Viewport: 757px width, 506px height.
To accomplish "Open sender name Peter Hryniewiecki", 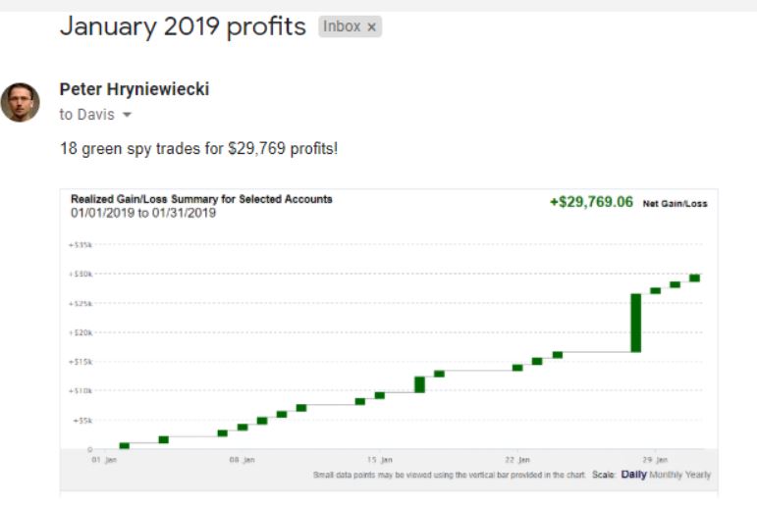I will [x=135, y=89].
